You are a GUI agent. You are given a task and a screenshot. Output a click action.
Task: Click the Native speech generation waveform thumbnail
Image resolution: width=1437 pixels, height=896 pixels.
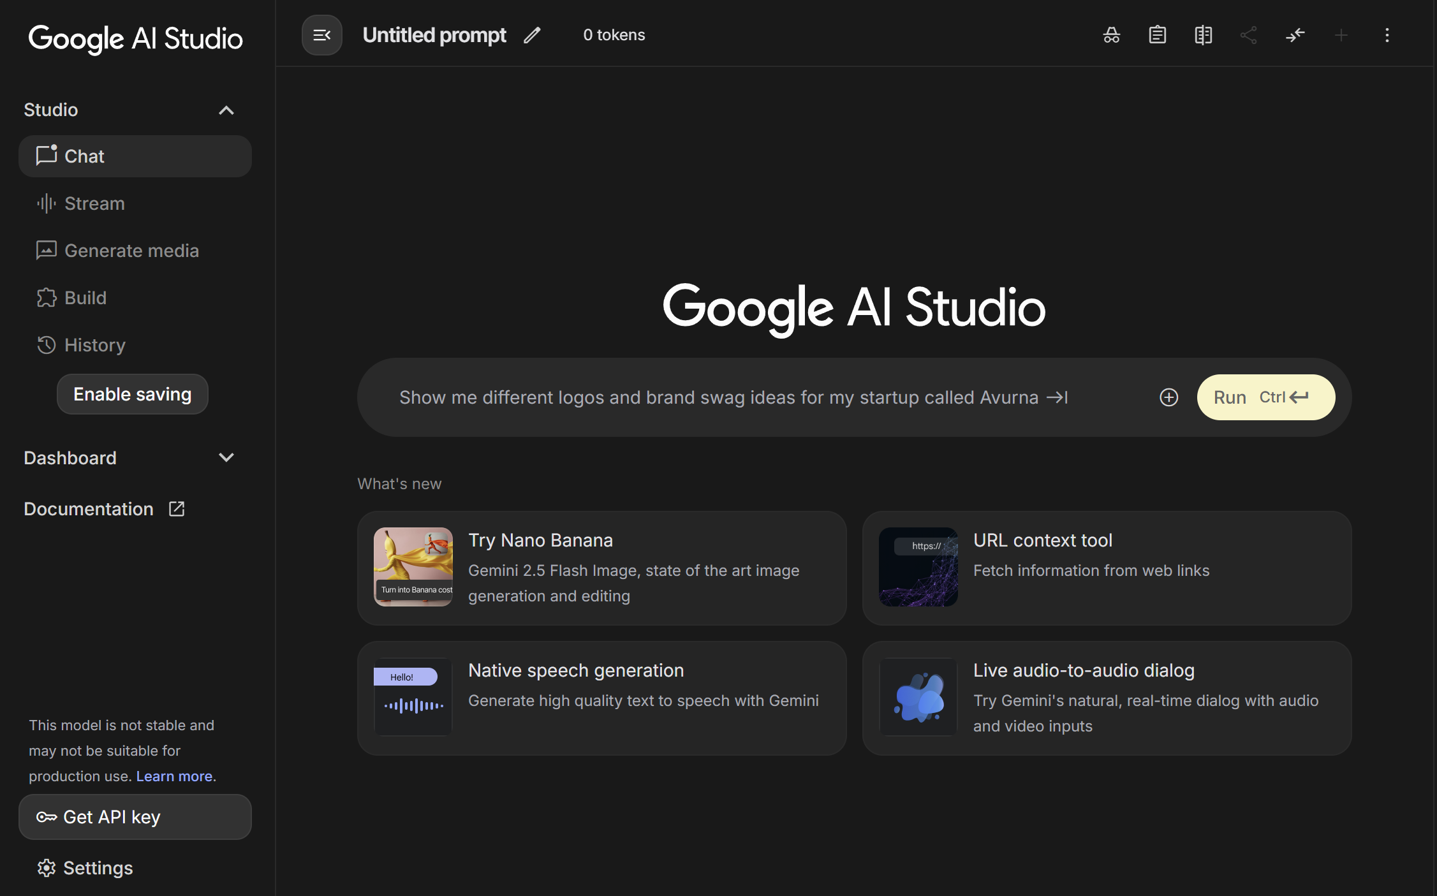(x=413, y=697)
